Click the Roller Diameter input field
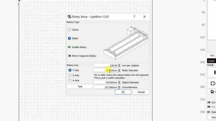Image resolution: width=216 pixels, height=121 pixels. point(106,71)
